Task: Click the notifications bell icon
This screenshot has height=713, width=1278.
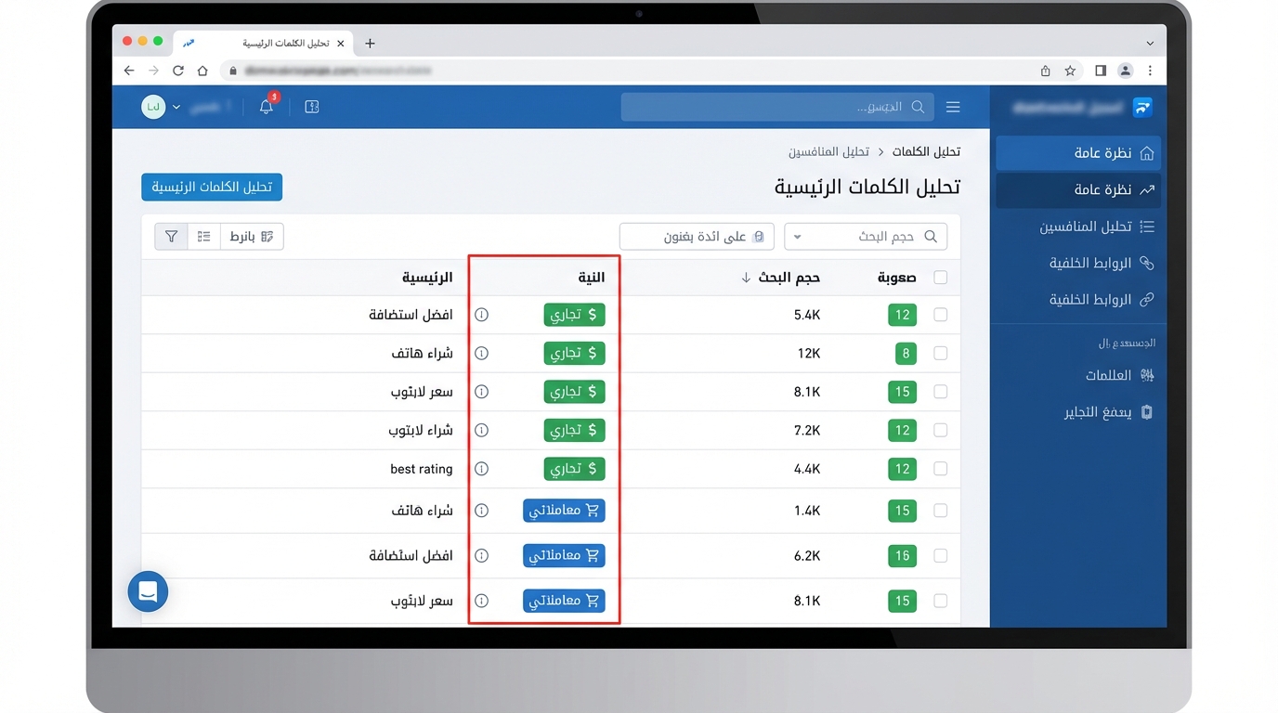Action: (x=267, y=107)
